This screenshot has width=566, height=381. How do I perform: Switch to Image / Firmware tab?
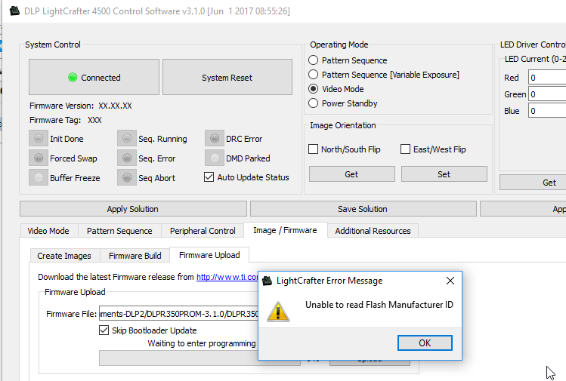285,230
